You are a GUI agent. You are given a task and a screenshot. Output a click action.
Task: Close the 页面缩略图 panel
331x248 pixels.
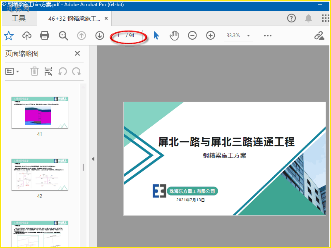point(77,53)
